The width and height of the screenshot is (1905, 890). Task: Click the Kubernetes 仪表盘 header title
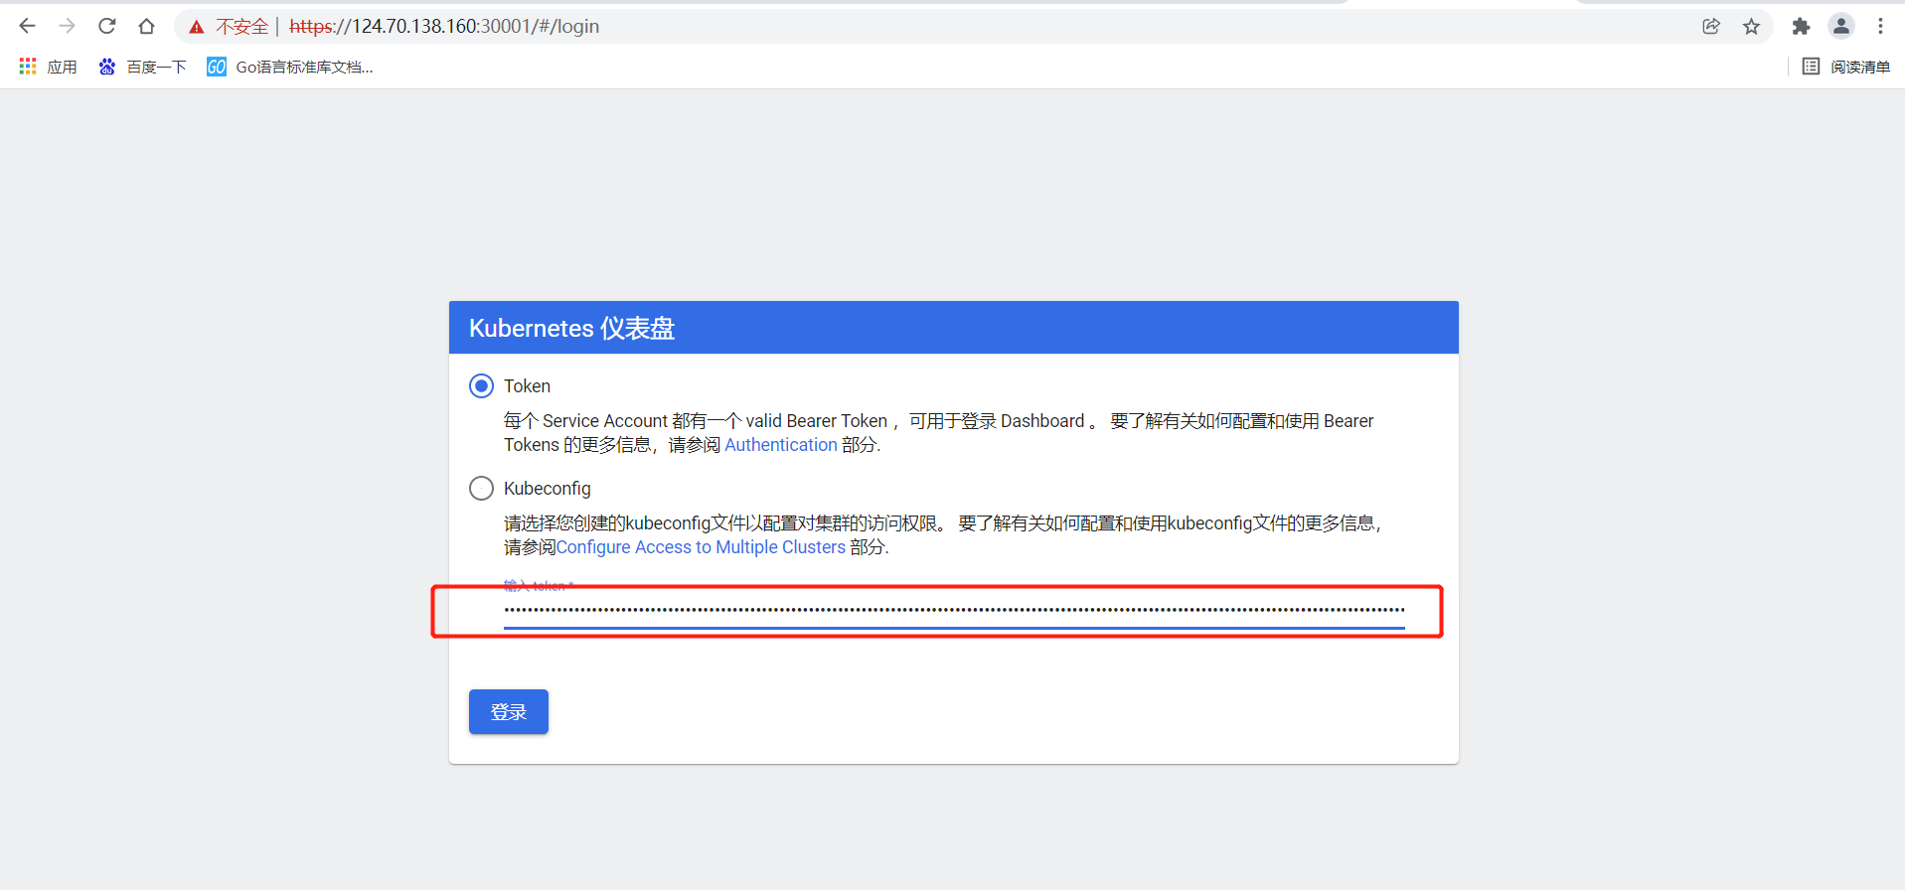click(571, 328)
